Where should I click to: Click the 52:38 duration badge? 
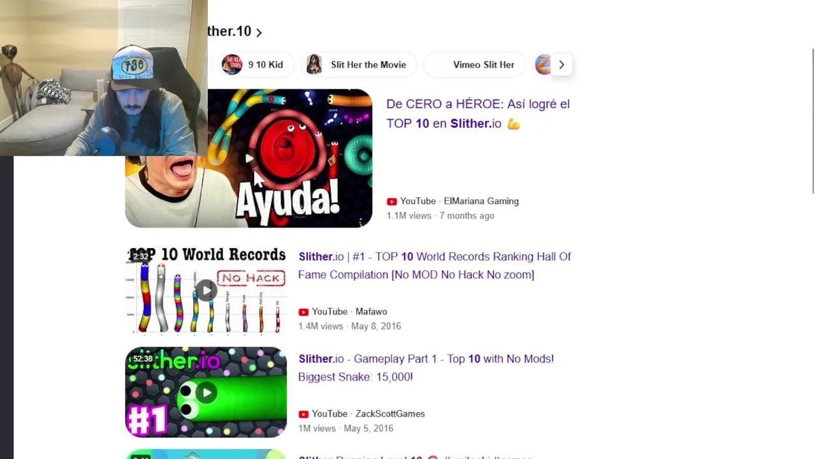pos(143,359)
